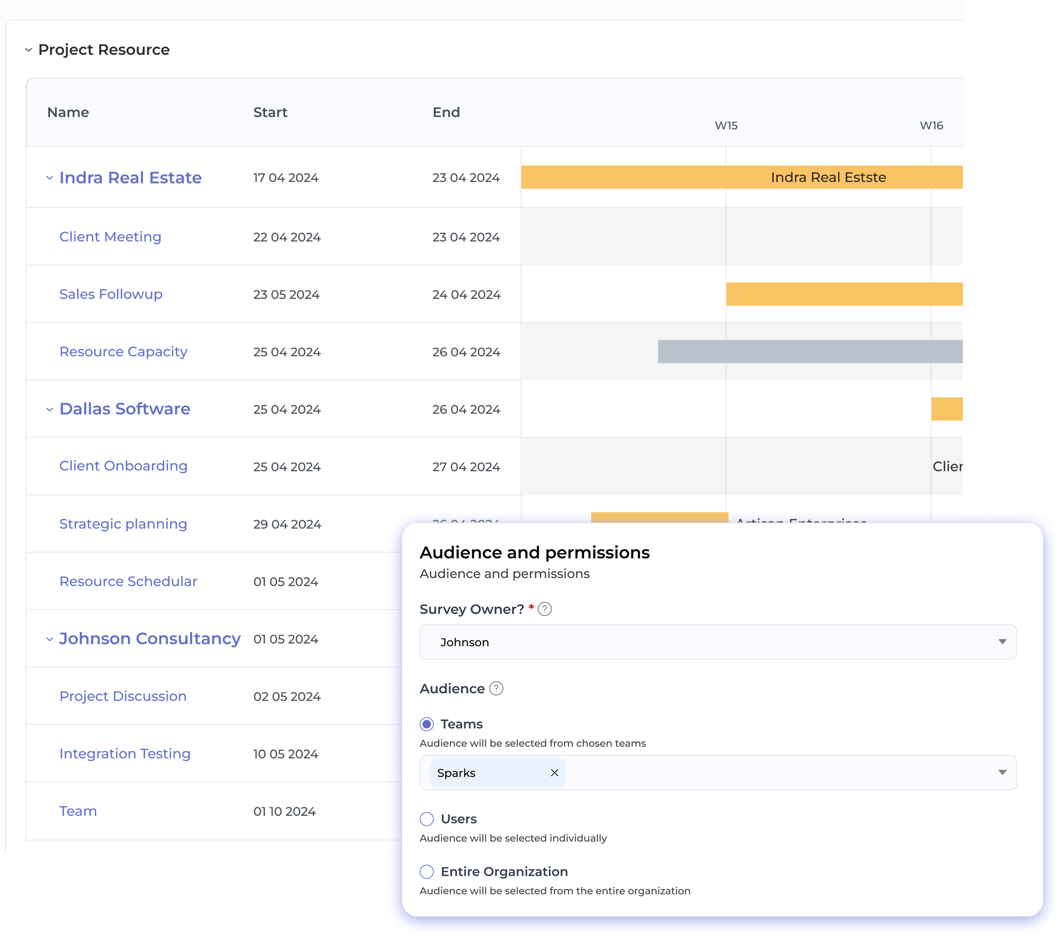Collapse Dallas Software group
Screen dimensions: 1059x936
(x=50, y=409)
